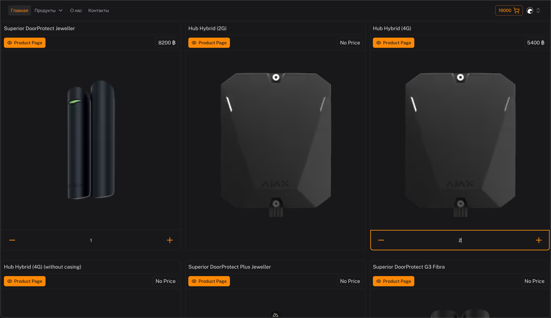Open Product Page for Superior DoorProtect Plus Jeweller

[209, 281]
